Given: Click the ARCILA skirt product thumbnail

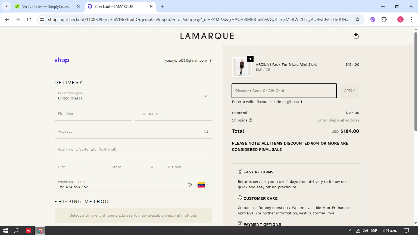Looking at the screenshot, I should pos(242,67).
